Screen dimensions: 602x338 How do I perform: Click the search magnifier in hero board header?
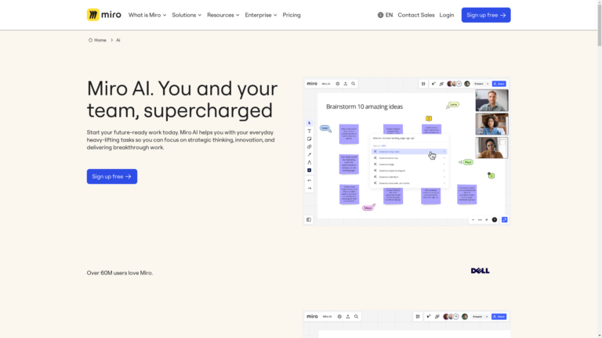354,84
